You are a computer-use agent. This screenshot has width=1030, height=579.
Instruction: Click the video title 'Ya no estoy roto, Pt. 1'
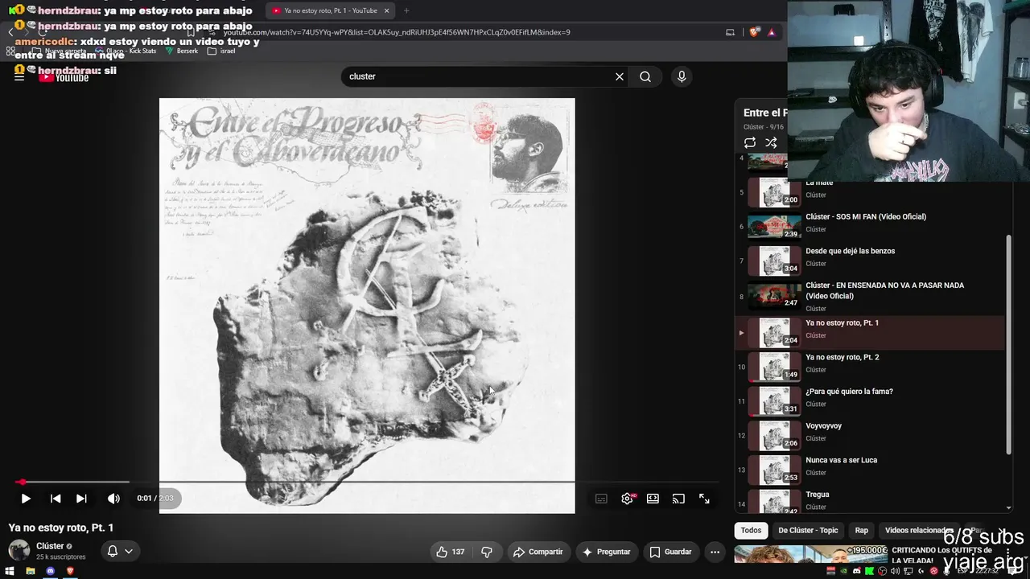click(61, 528)
